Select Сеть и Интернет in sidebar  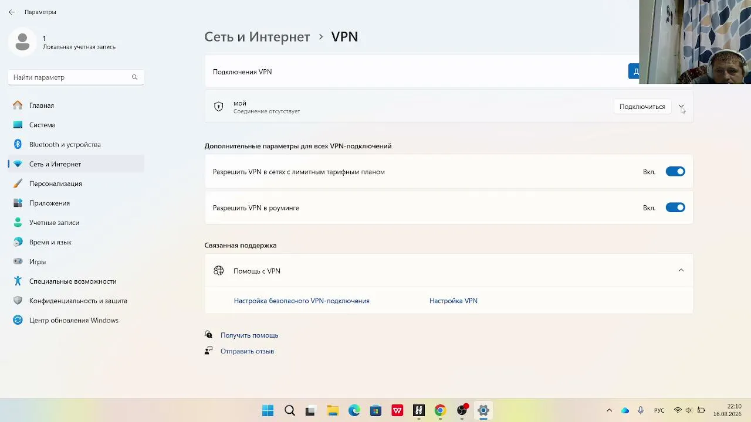[76, 164]
